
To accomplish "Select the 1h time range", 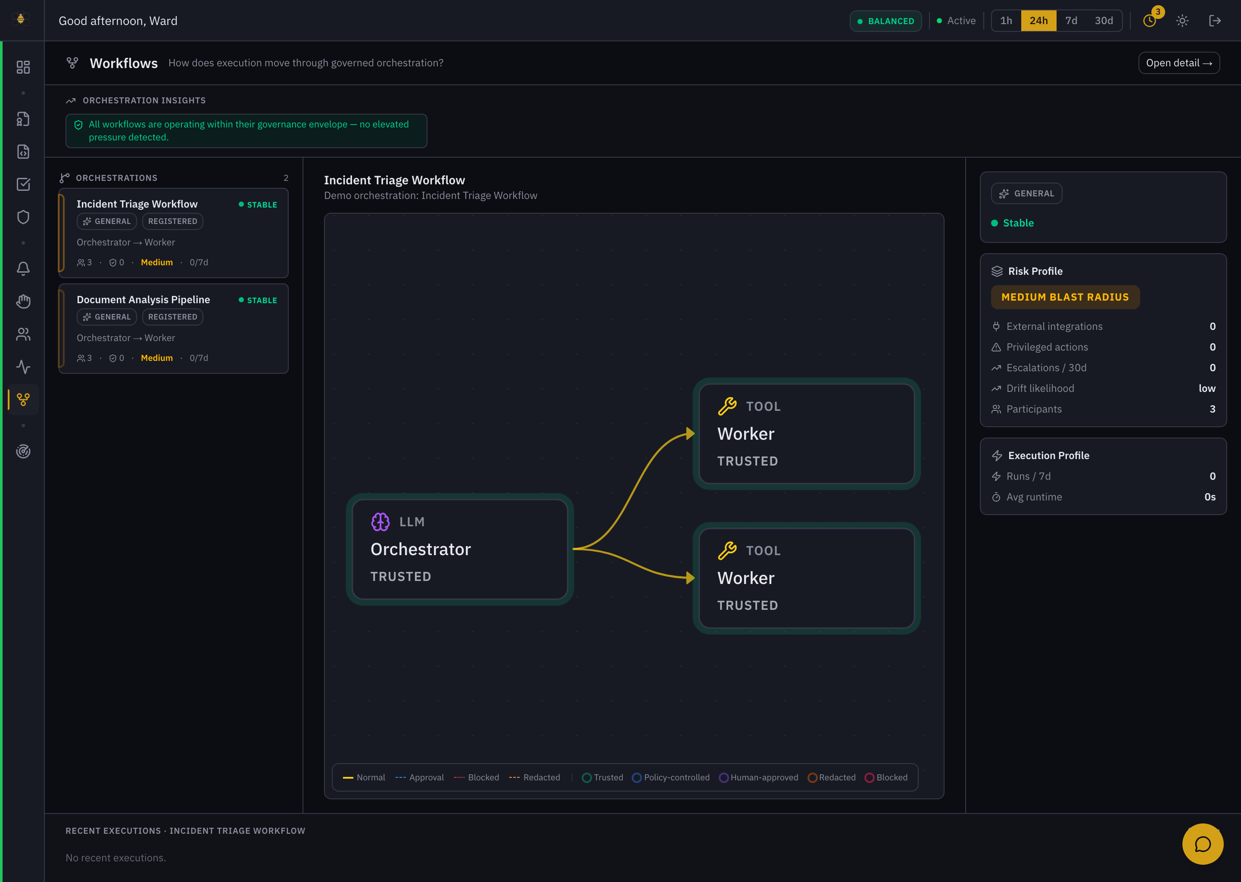I will click(x=1006, y=21).
